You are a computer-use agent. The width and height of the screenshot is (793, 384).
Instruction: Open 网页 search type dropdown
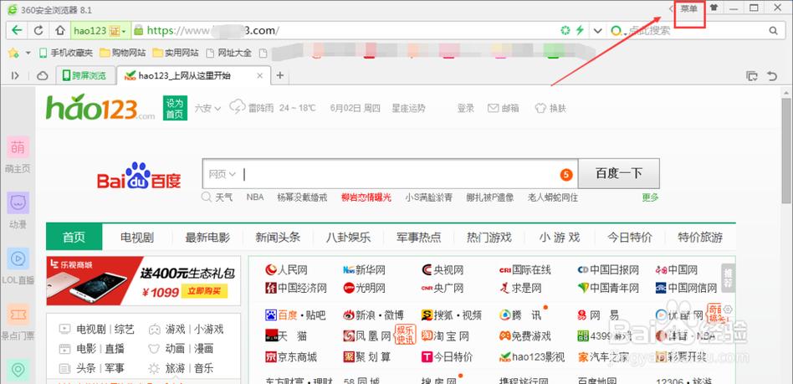click(222, 174)
